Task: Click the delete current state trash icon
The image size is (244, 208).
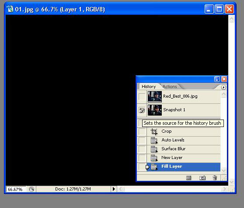Action: coord(215,178)
